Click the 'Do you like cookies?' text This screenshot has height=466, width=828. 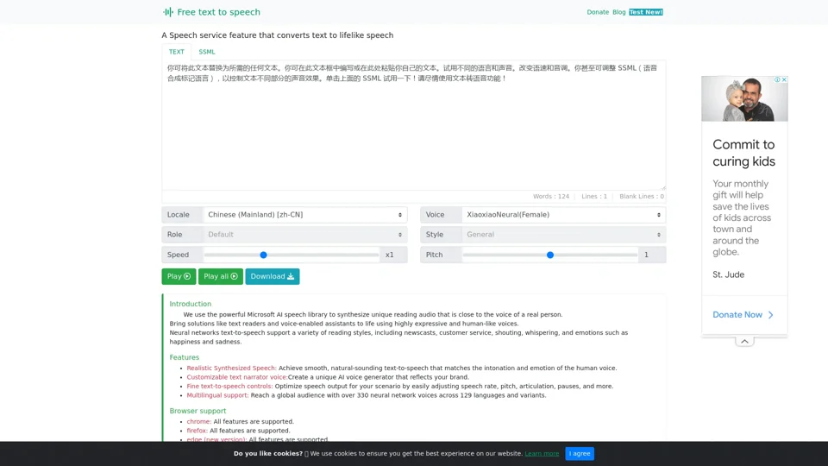[x=268, y=453]
